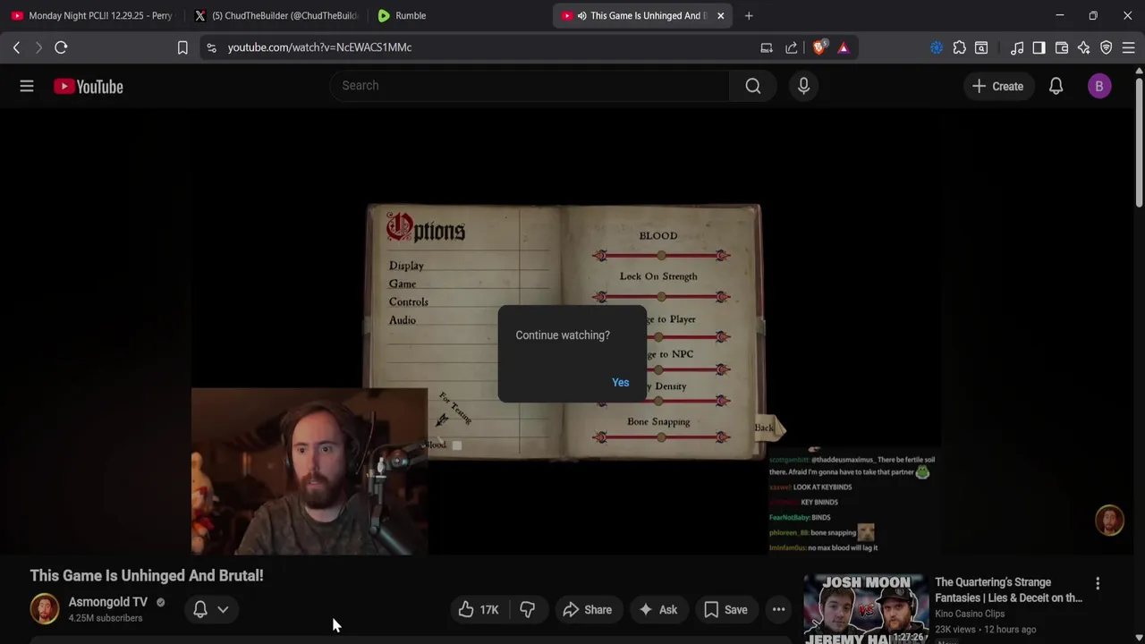Open more actions three-dot menu

tap(779, 610)
